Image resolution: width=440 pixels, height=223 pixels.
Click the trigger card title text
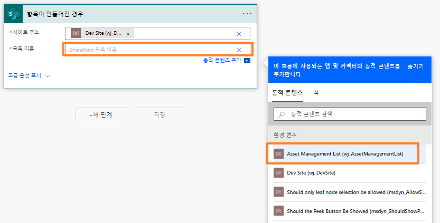(55, 14)
